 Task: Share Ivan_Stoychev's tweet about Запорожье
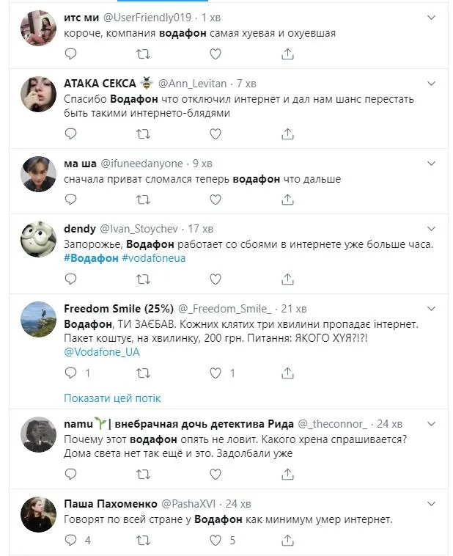pos(288,279)
